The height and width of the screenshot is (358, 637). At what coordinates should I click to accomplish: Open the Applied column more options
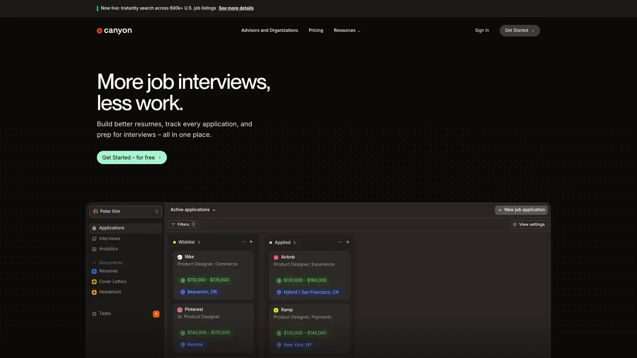[x=340, y=242]
